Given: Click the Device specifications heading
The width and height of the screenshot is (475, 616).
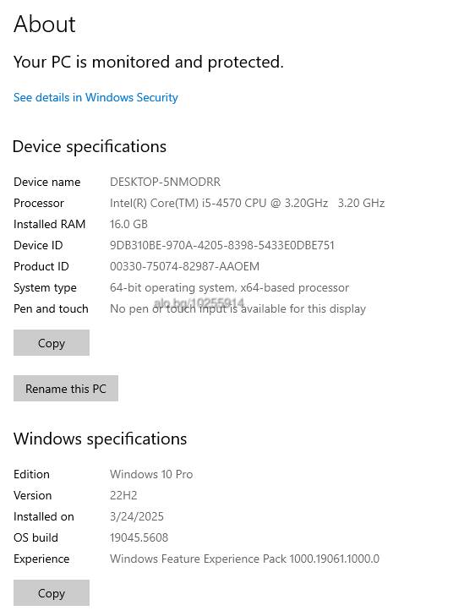Looking at the screenshot, I should click(x=90, y=146).
